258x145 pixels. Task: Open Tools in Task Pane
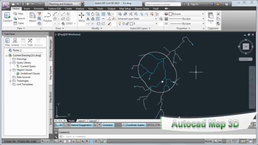[x=30, y=42]
